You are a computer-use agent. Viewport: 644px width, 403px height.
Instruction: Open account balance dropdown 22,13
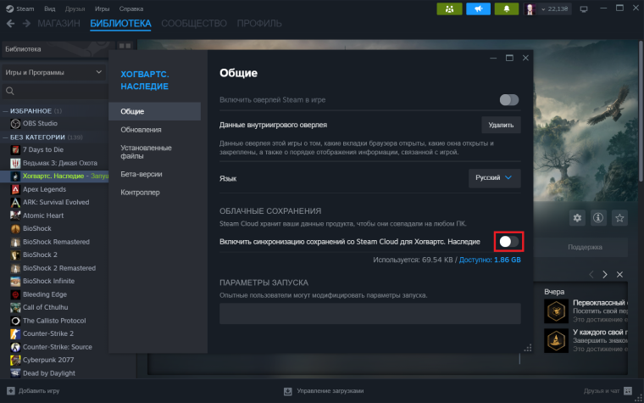coord(555,9)
